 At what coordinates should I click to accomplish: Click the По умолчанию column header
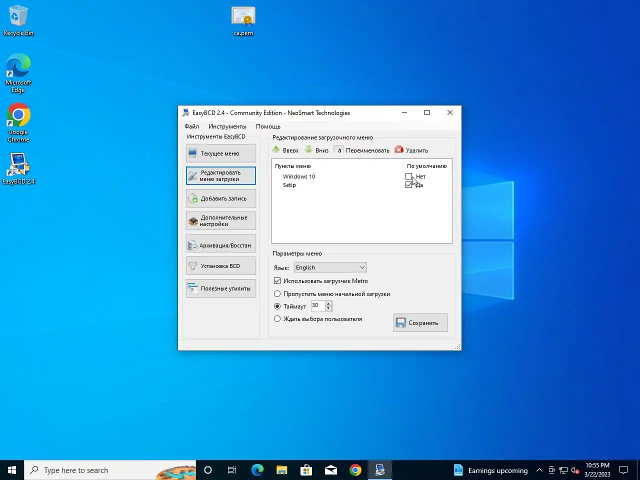pyautogui.click(x=426, y=166)
